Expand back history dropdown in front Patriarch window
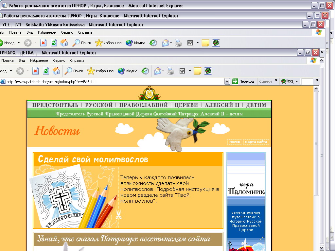 (x=11, y=71)
